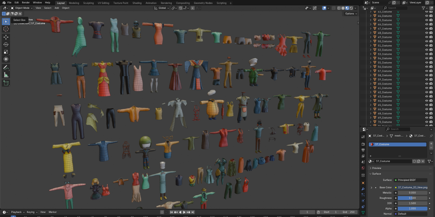Expand the 58_Costume outliner row
This screenshot has height=217, width=435.
tap(370, 75)
